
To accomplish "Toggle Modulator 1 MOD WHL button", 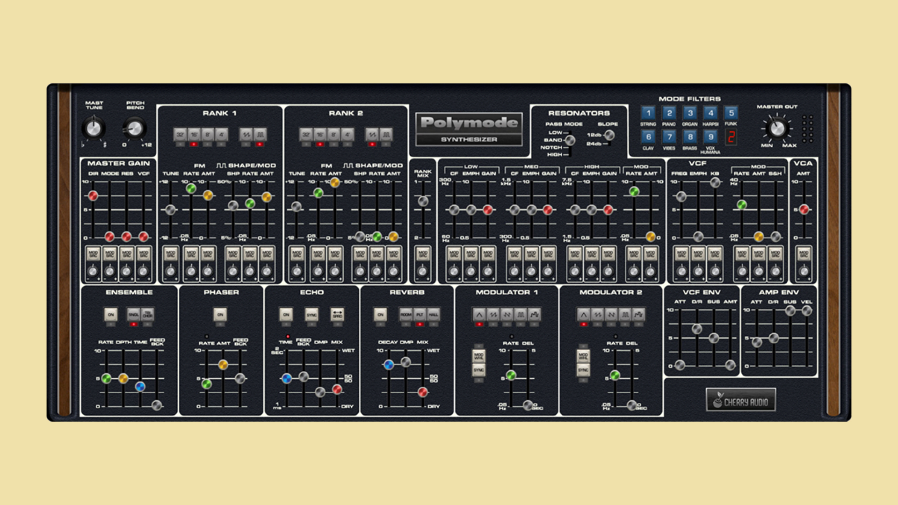I will [478, 356].
